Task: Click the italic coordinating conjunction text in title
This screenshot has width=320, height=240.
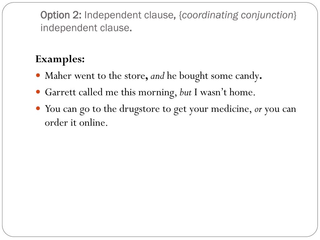Action: point(237,15)
